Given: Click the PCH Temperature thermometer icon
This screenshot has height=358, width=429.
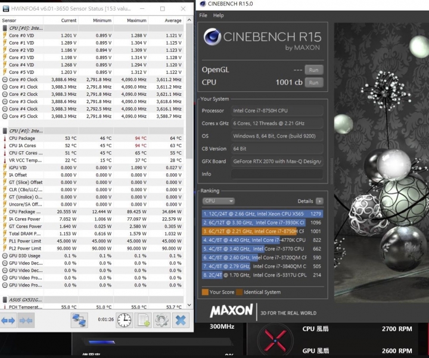Looking at the screenshot, I should click(x=5, y=307).
